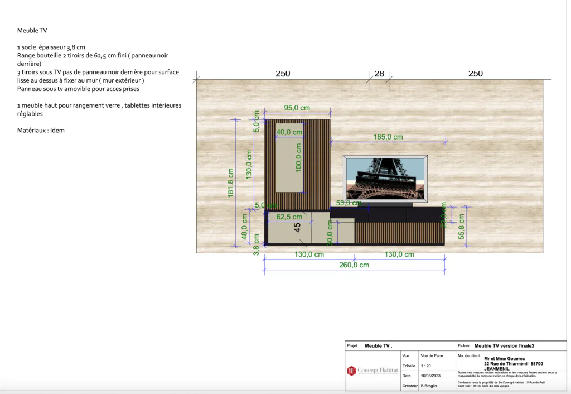This screenshot has height=394, width=571.
Task: Click the address "22 Rue de Thiarménil 88700"
Action: tap(514, 364)
